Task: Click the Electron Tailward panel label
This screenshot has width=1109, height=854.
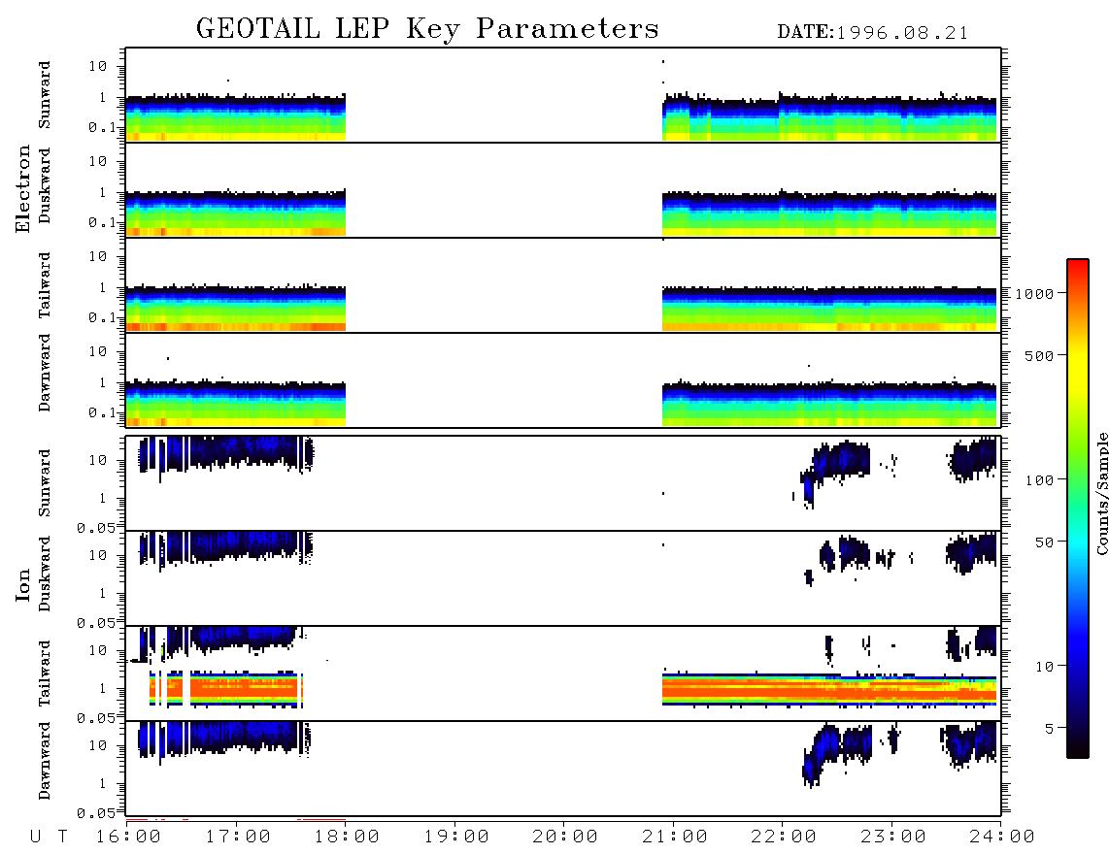Action: (x=45, y=284)
